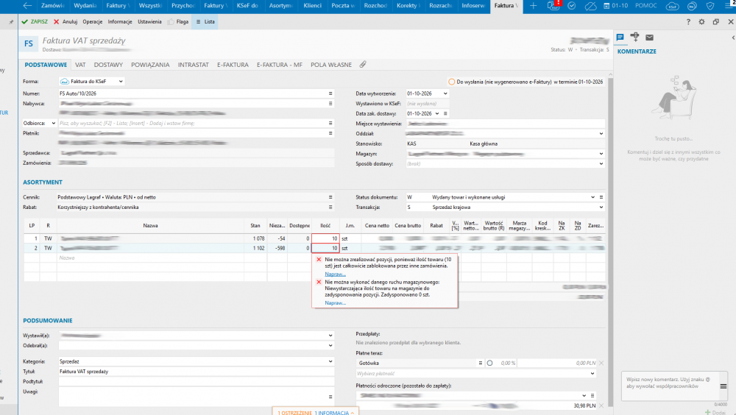736x415 pixels.
Task: Open the Numer field list icon
Action: pos(330,93)
